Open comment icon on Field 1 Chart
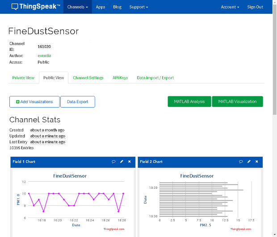This screenshot has width=277, height=237. 113,162
